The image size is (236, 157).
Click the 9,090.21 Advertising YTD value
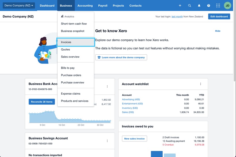click(199, 99)
